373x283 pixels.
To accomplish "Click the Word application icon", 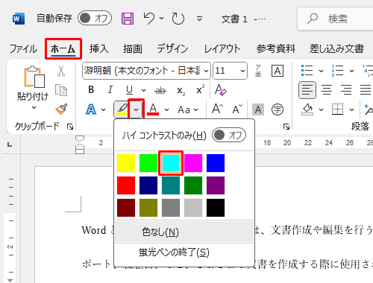I will click(x=19, y=19).
